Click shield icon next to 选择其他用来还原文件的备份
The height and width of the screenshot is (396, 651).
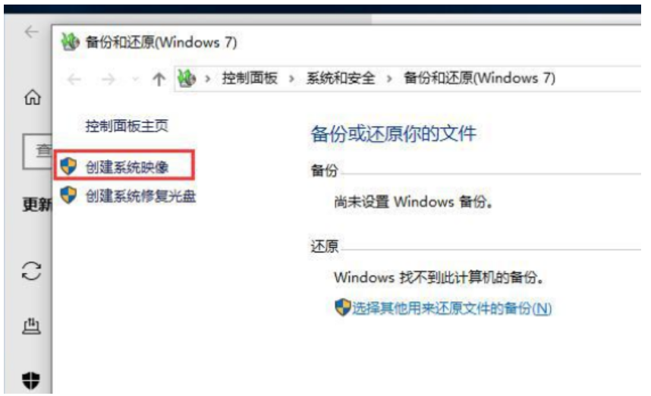pyautogui.click(x=342, y=307)
